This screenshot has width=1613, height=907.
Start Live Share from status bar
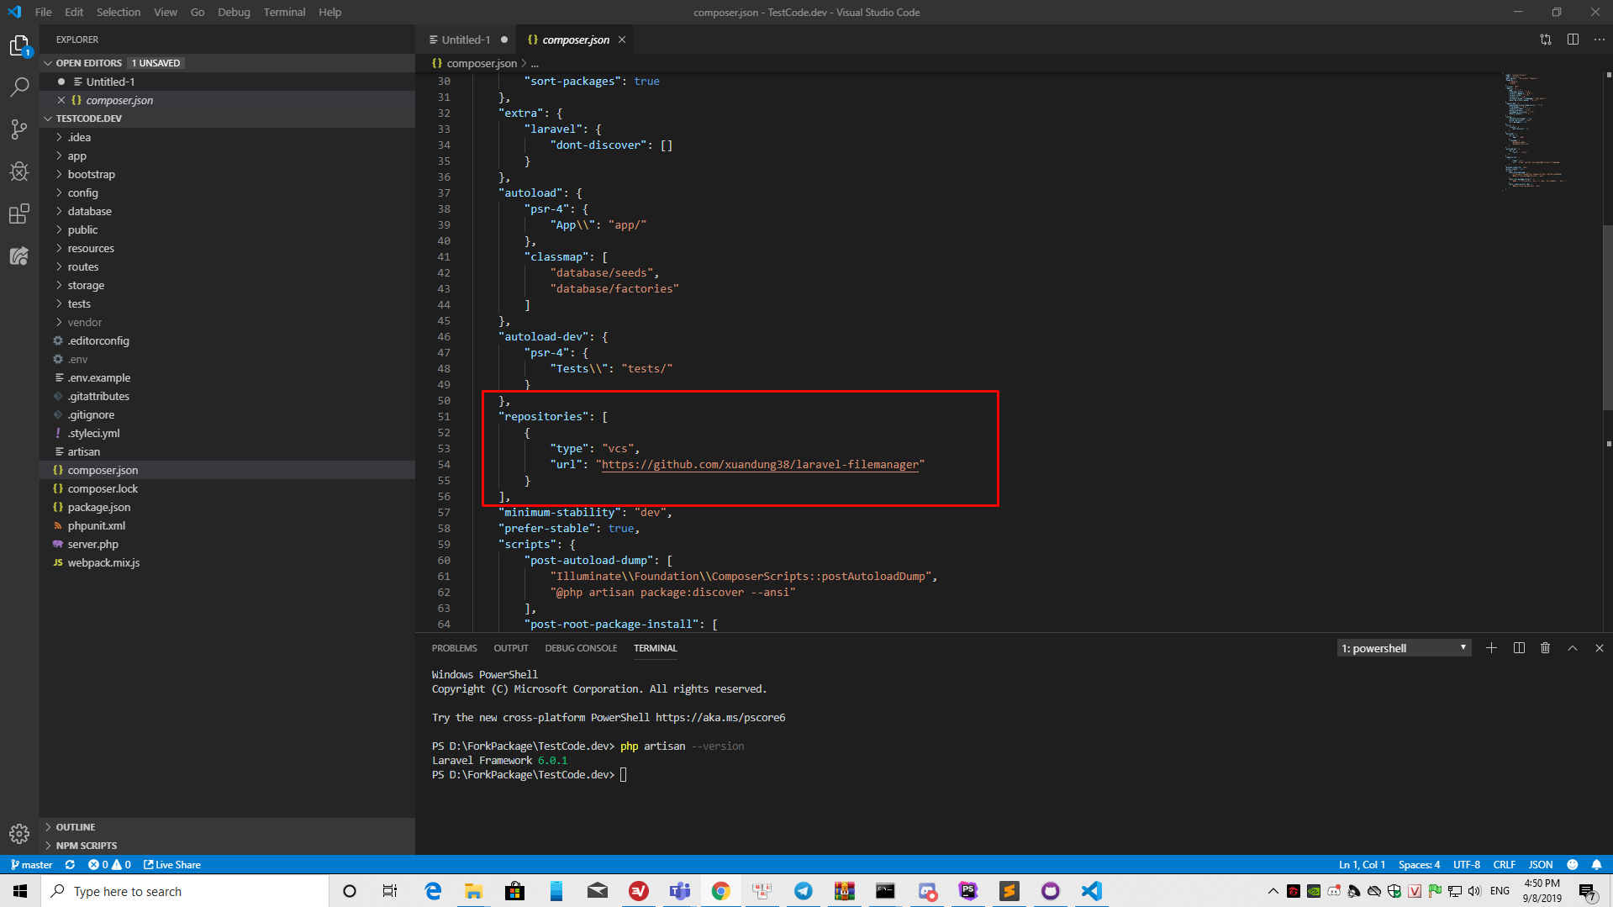(x=172, y=865)
